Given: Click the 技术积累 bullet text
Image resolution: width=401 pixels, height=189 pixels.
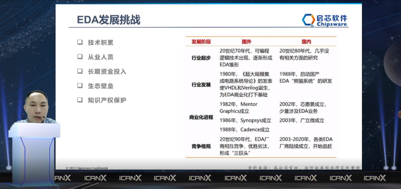Looking at the screenshot, I should (101, 42).
